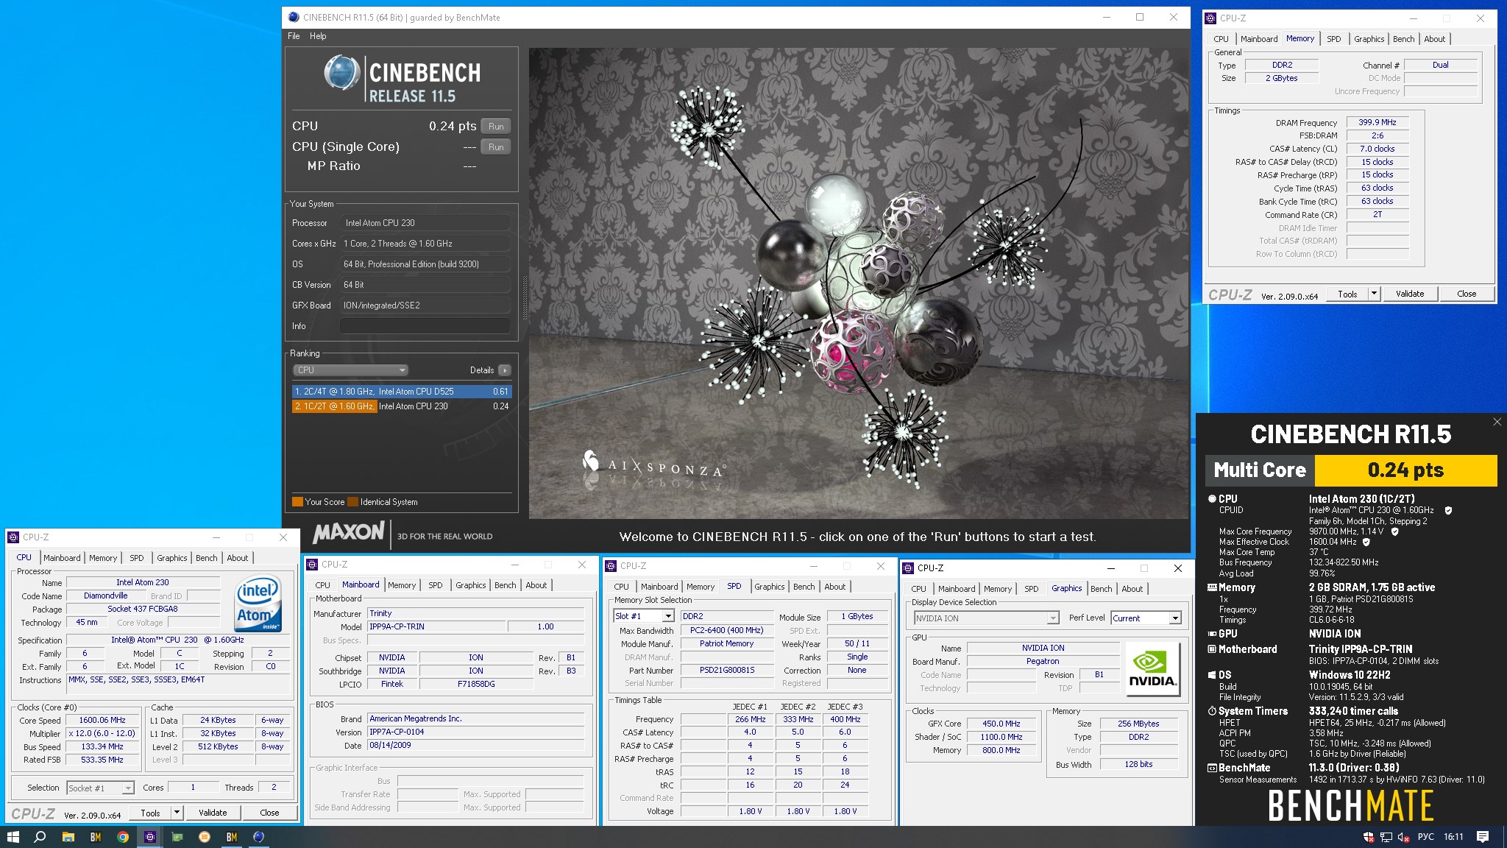
Task: Click first BenchMate BM taskbar icon
Action: 96,837
